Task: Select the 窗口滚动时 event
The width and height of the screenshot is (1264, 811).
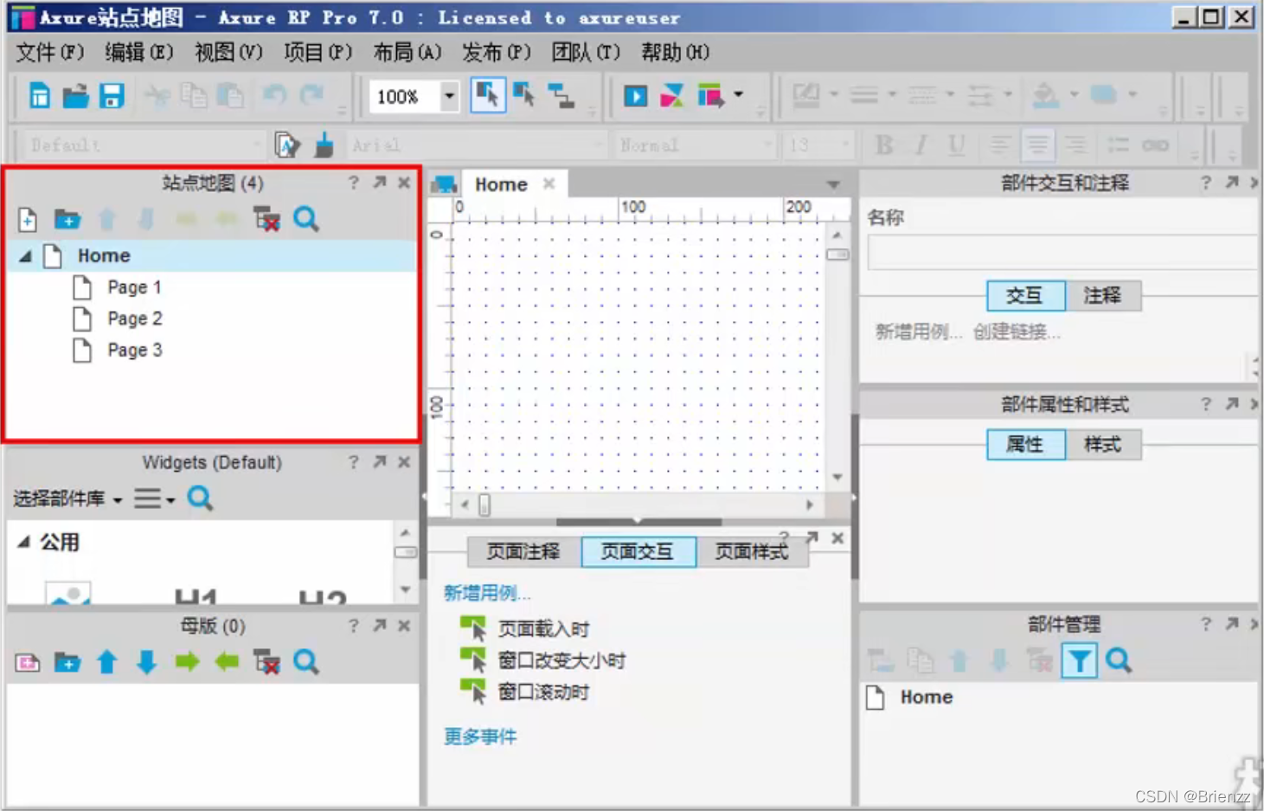Action: (544, 692)
